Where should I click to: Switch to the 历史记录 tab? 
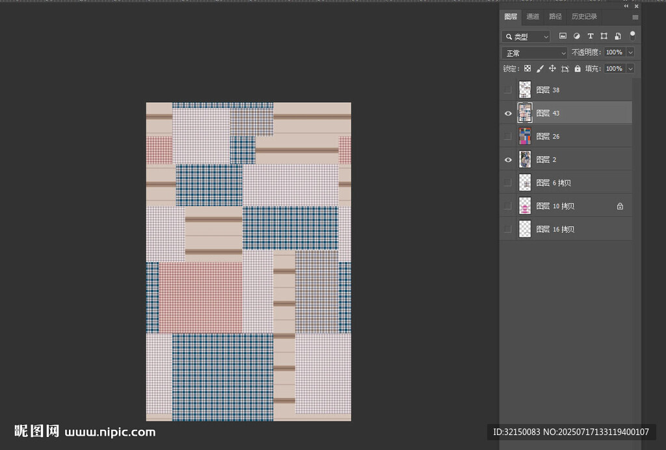point(584,17)
